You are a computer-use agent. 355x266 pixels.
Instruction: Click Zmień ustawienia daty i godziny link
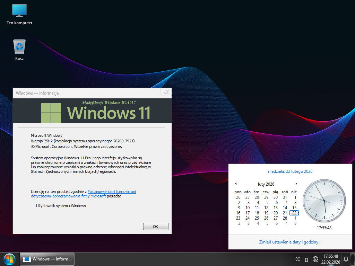click(290, 242)
